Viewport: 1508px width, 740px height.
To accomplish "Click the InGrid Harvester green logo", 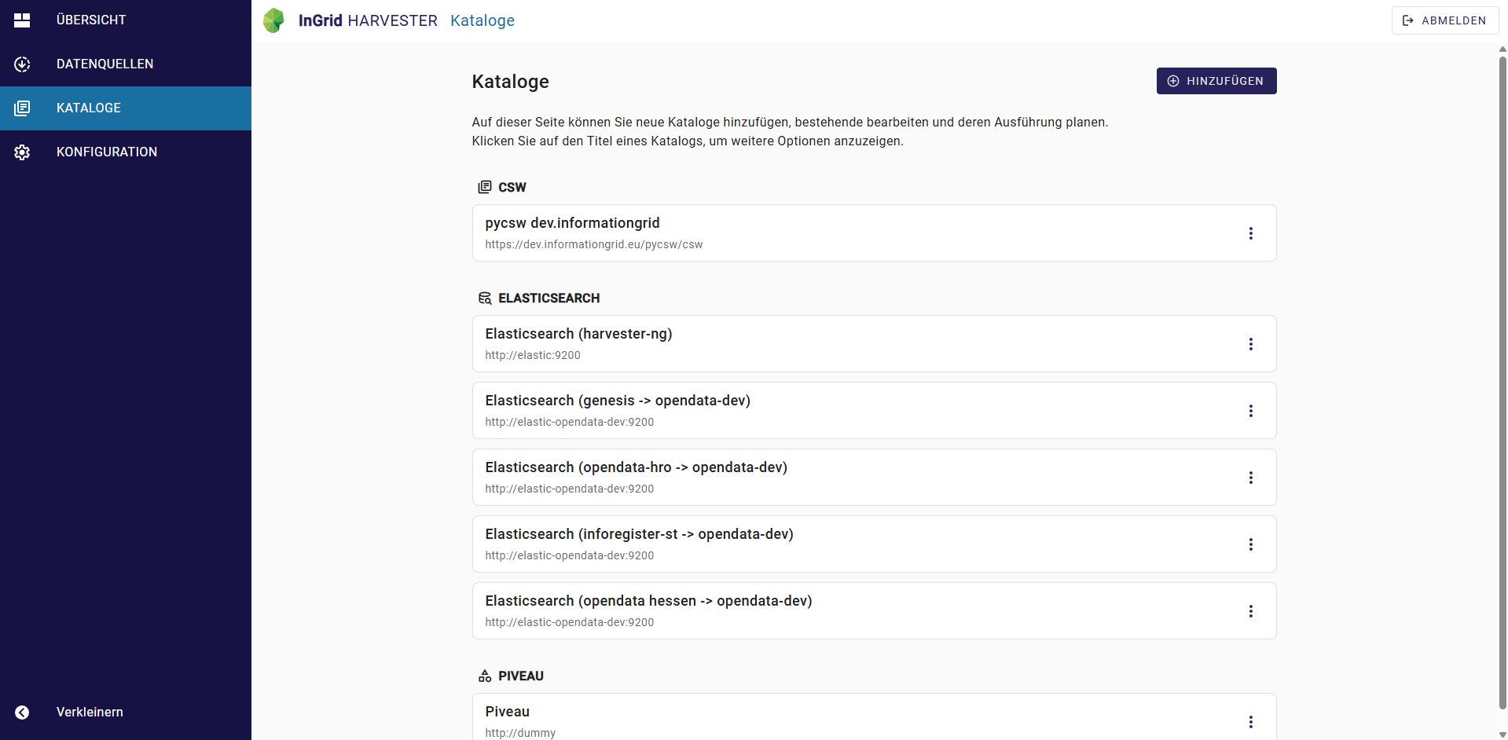I will 273,20.
